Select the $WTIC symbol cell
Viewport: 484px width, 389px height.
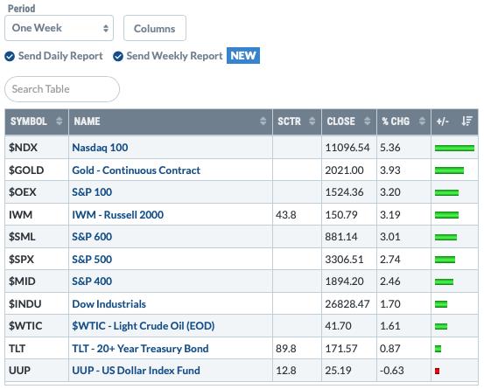[x=37, y=326]
